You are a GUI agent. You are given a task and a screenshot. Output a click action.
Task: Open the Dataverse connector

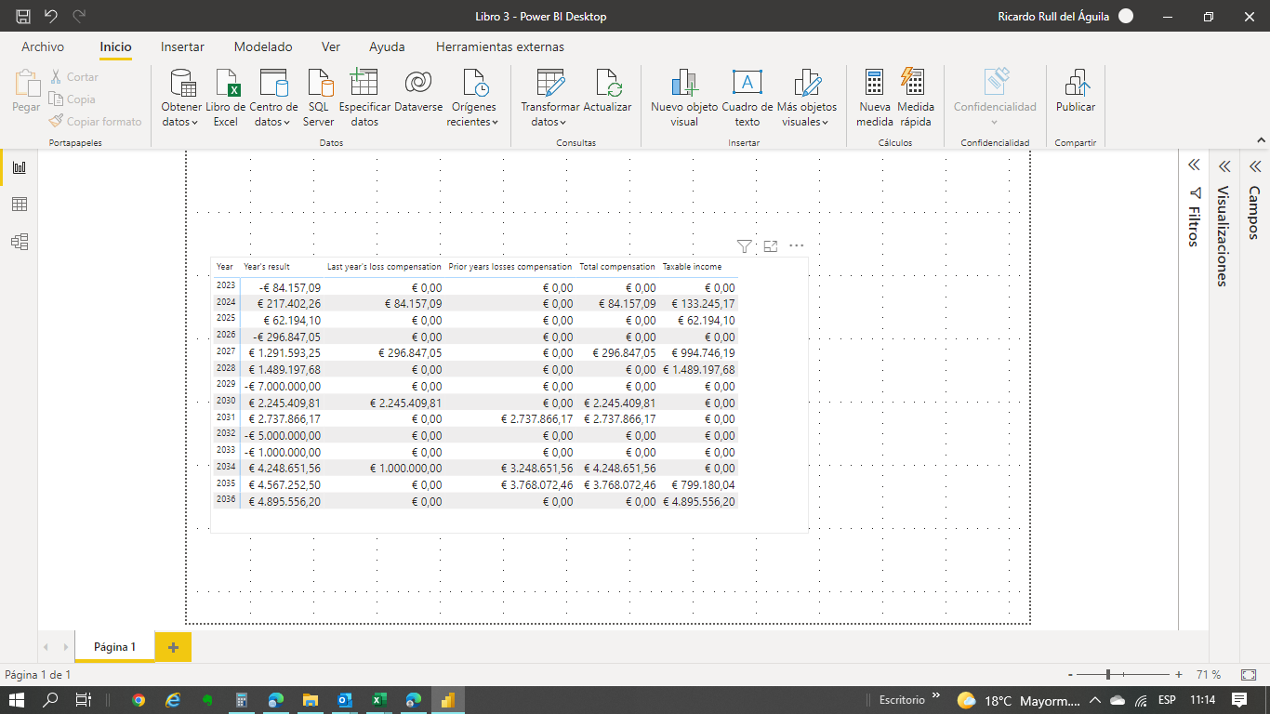pyautogui.click(x=418, y=91)
